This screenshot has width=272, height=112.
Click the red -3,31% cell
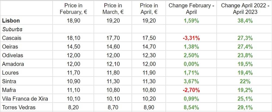[x=191, y=38]
